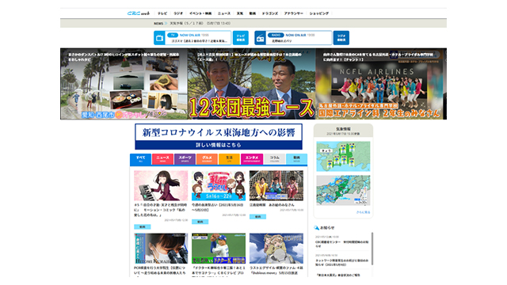Open the アナウンサー menu item
Viewport: 507px width, 285px height.
point(294,13)
